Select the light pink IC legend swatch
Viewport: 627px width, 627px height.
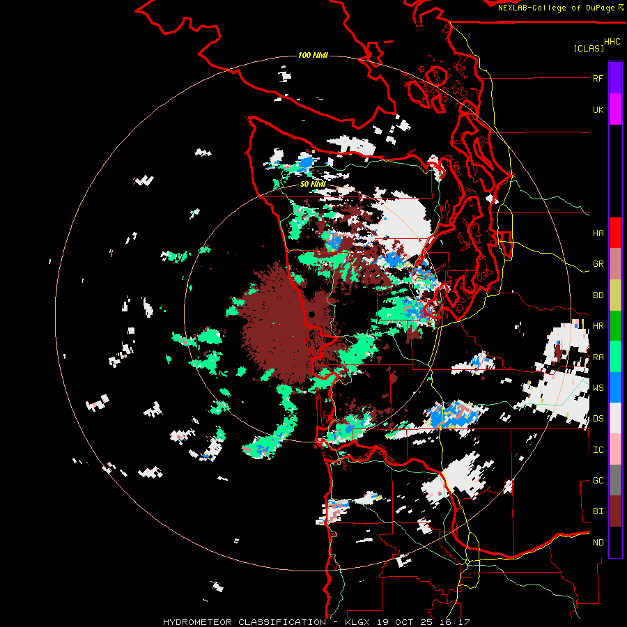click(x=615, y=449)
